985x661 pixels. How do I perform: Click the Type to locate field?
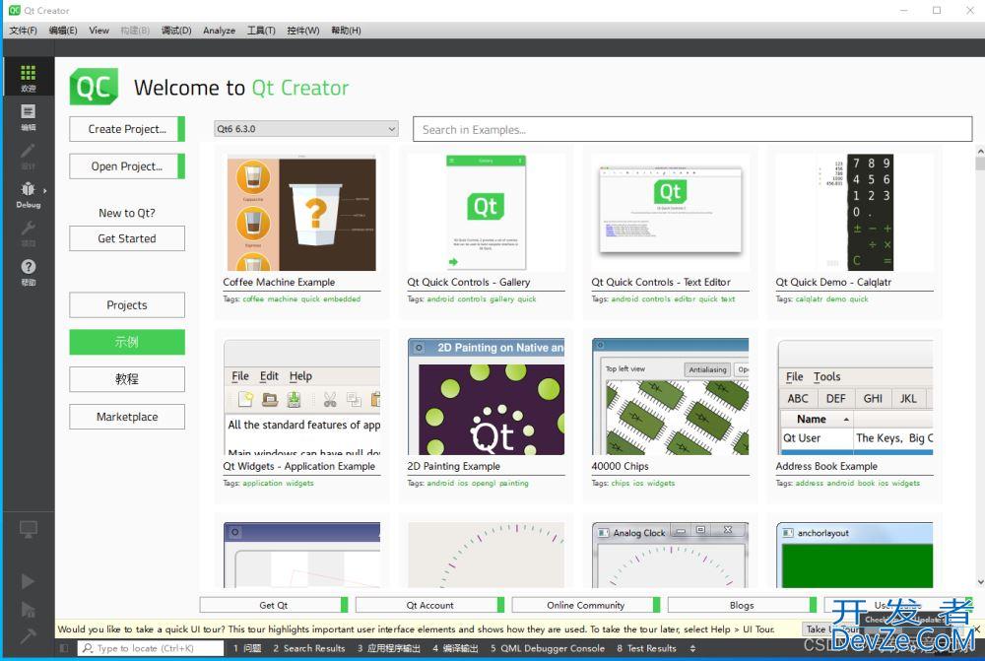coord(151,648)
